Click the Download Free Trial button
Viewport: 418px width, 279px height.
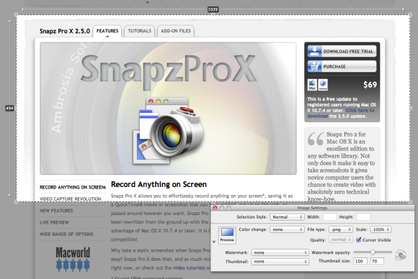pos(342,51)
